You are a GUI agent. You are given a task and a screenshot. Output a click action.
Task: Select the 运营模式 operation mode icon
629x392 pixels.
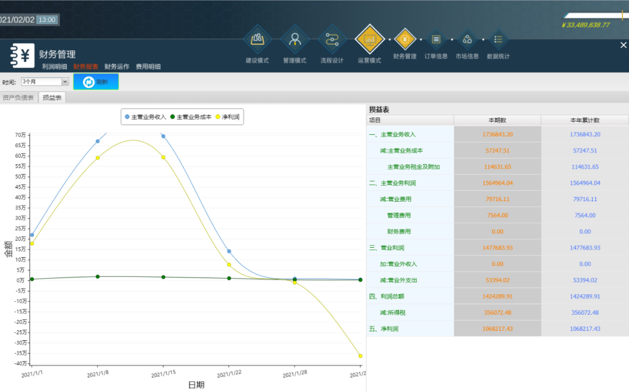369,39
